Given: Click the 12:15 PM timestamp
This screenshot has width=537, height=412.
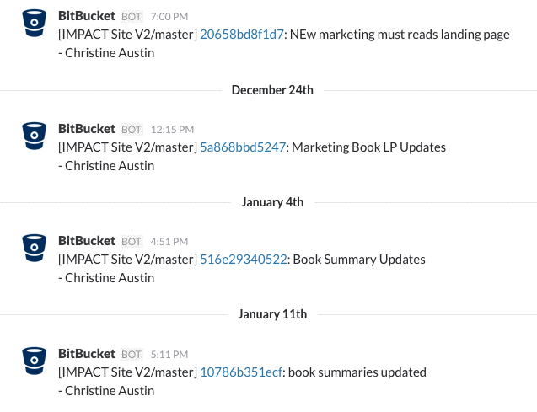Looking at the screenshot, I should [x=172, y=130].
